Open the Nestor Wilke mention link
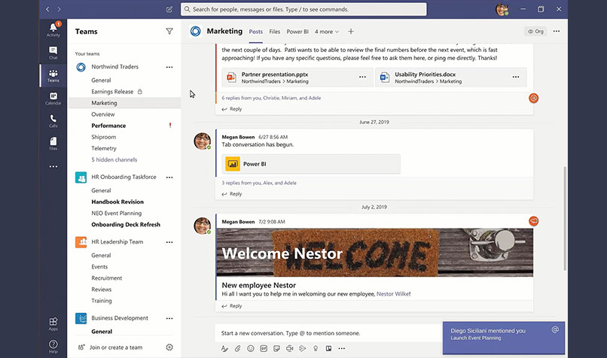Image resolution: width=607 pixels, height=358 pixels. click(392, 294)
